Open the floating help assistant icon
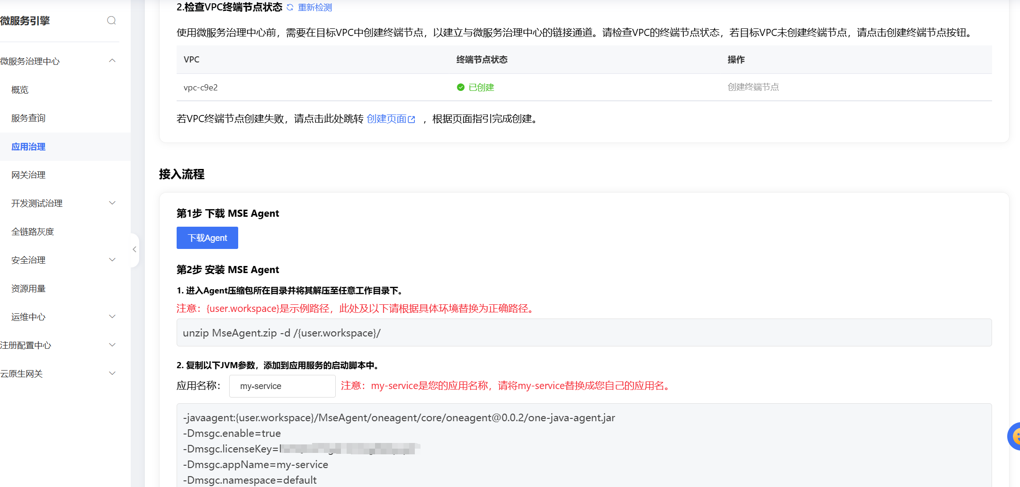This screenshot has height=487, width=1020. click(x=1014, y=436)
